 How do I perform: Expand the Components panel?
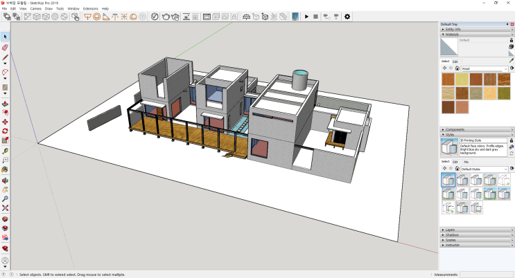tap(477, 129)
